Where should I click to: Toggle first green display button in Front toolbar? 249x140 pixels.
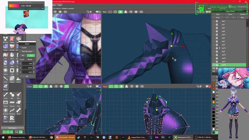pyautogui.click(x=35, y=86)
